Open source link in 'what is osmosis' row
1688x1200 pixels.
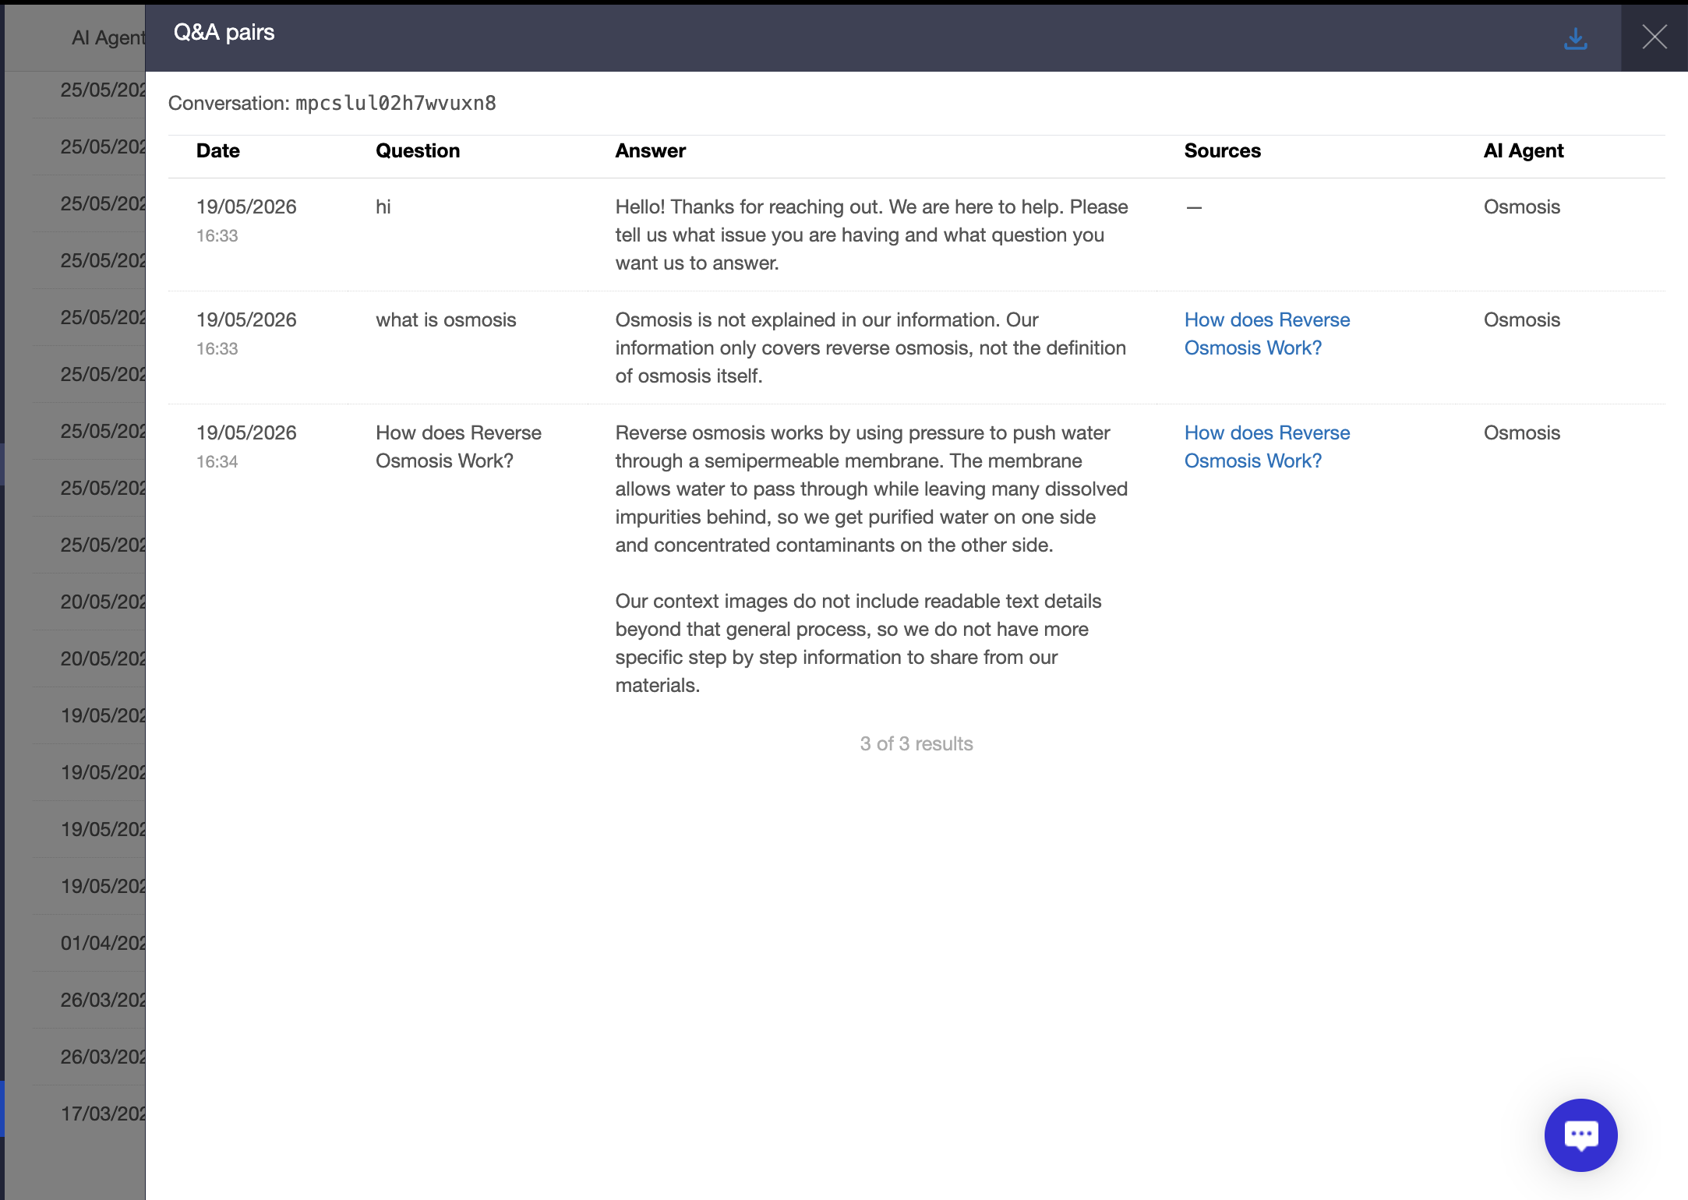[x=1266, y=334]
